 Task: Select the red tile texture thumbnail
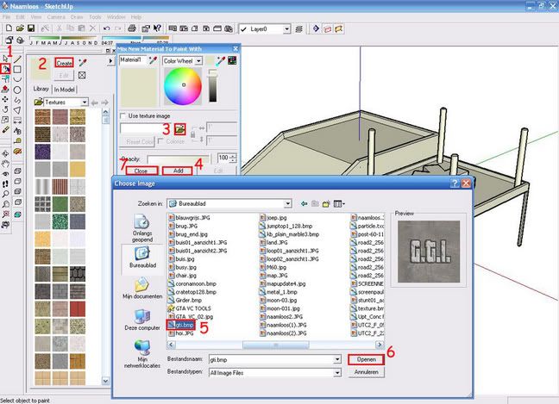coord(78,309)
